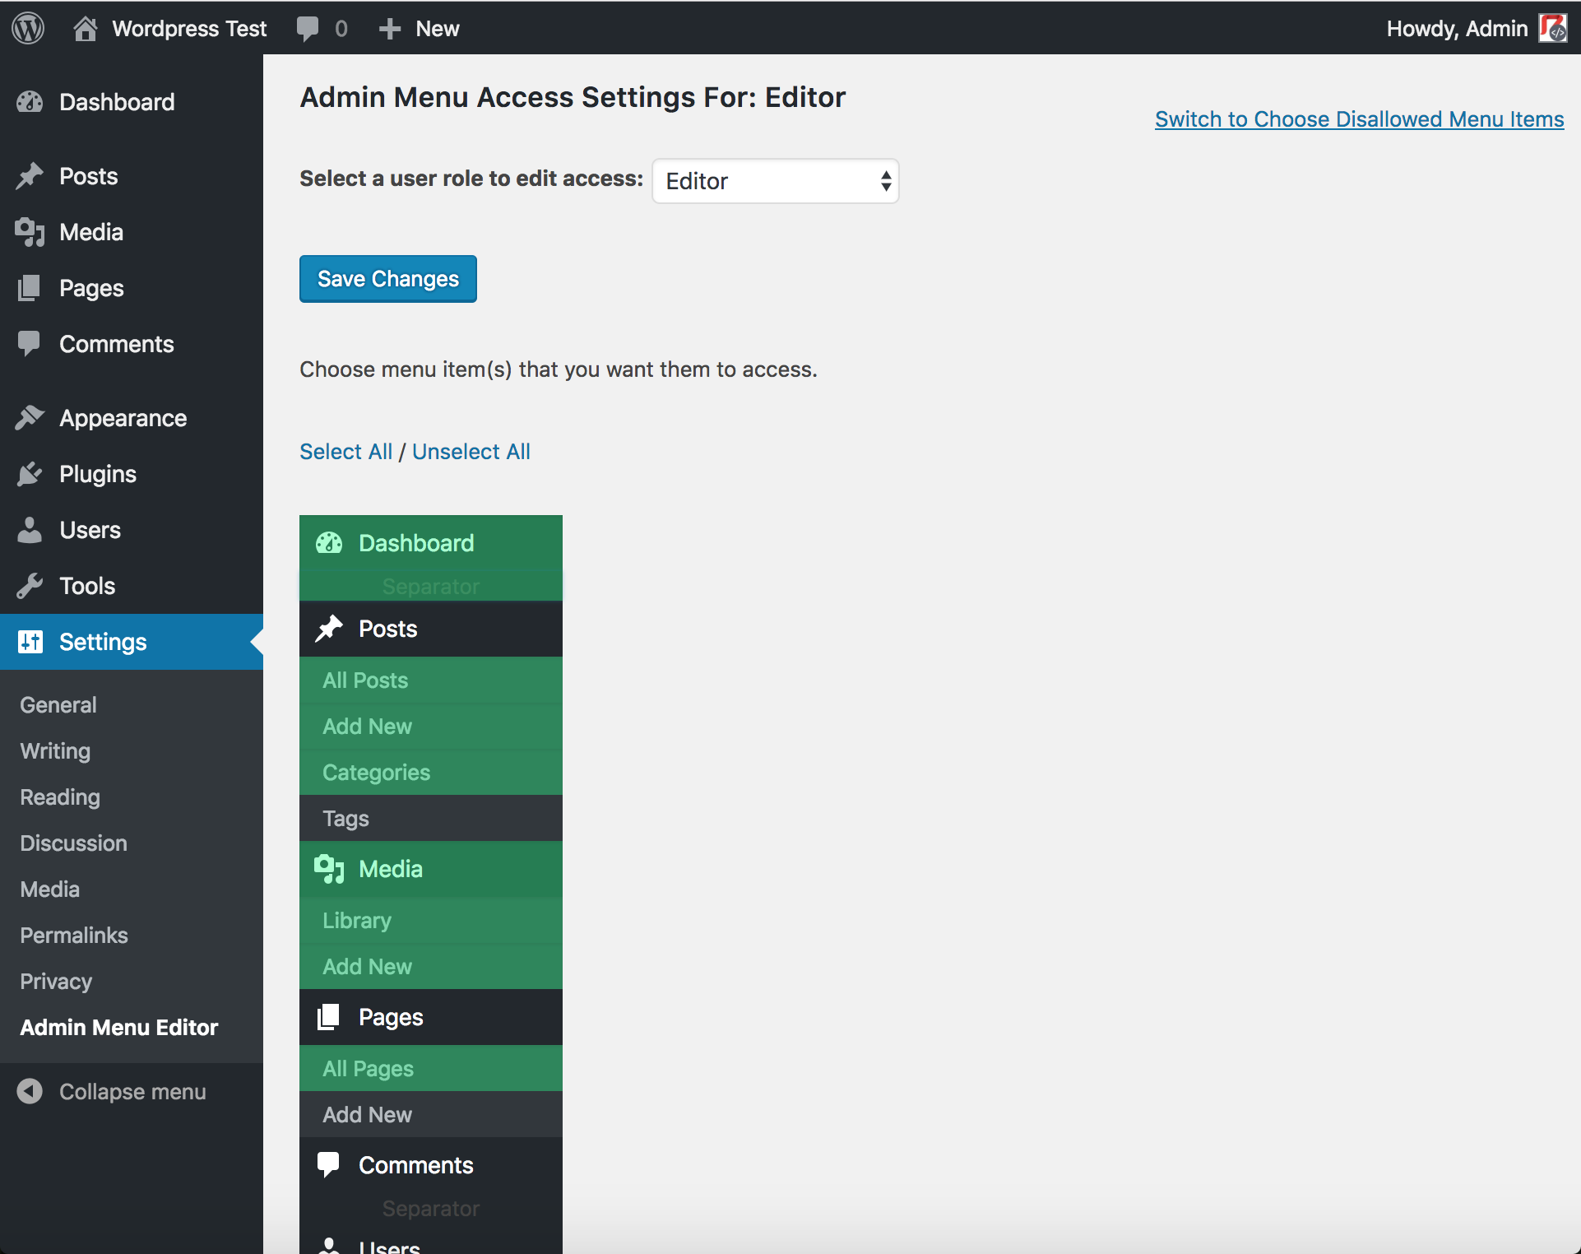This screenshot has width=1581, height=1254.
Task: Click the green Media icon in access list
Action: tap(329, 869)
